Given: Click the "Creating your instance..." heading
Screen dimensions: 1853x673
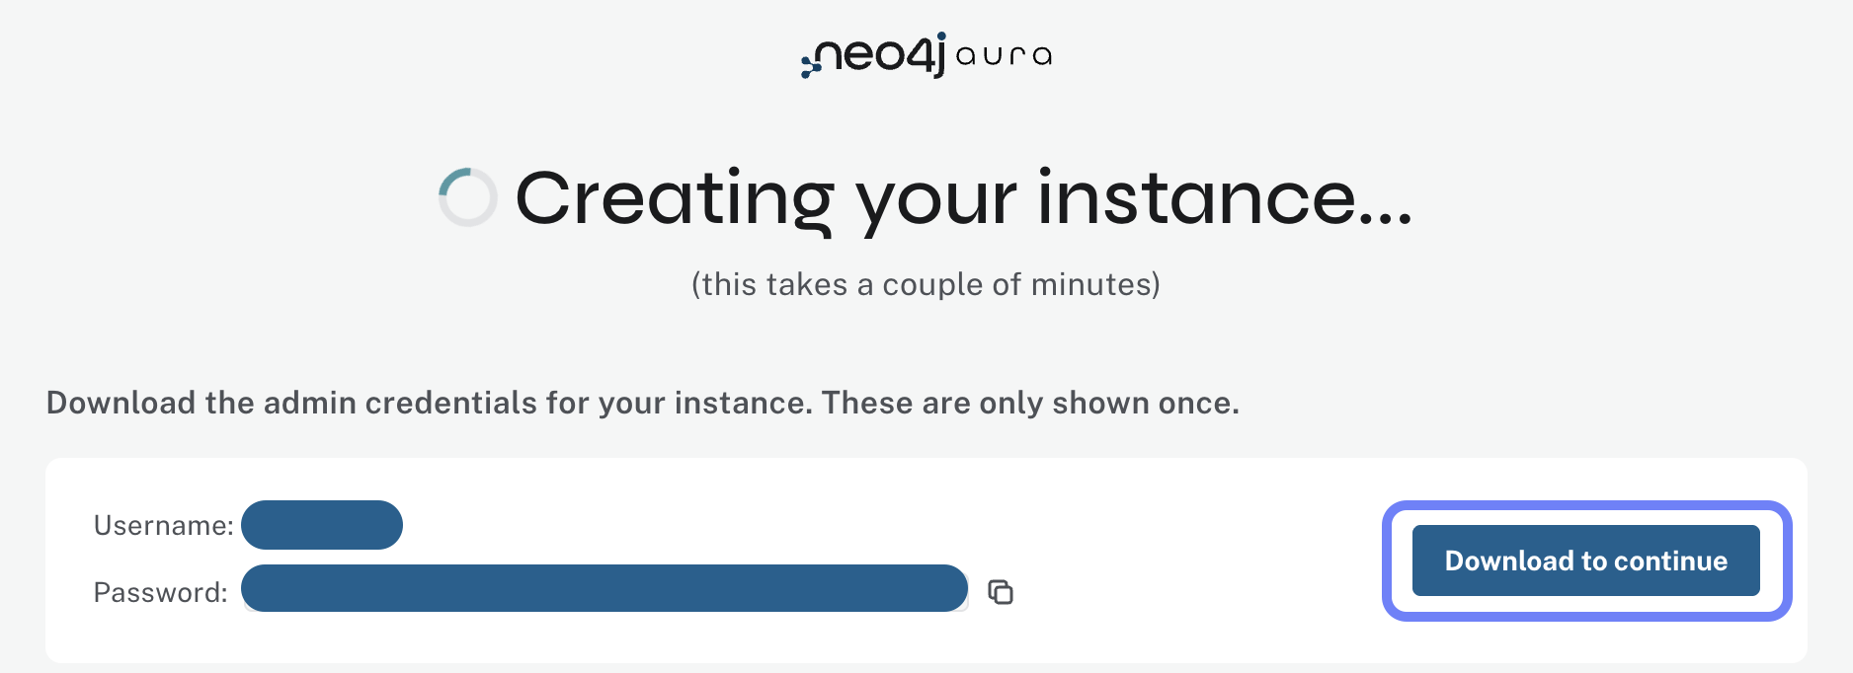Looking at the screenshot, I should pyautogui.click(x=963, y=199).
